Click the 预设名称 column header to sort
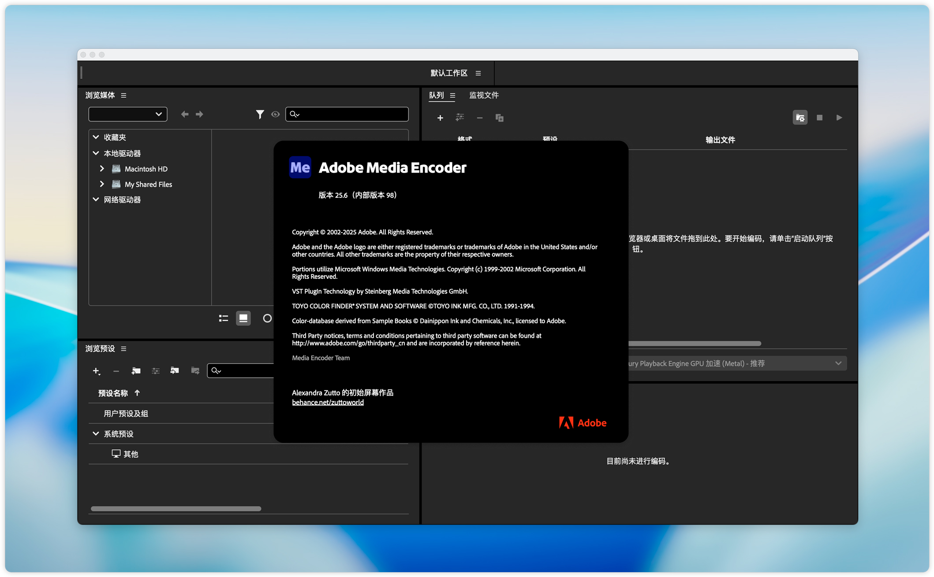Viewport: 934px width, 577px height. [x=113, y=393]
